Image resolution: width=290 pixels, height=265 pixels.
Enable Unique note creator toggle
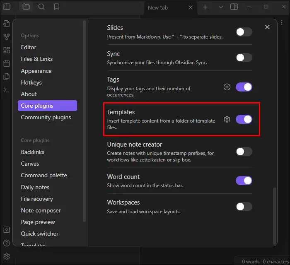coord(244,152)
